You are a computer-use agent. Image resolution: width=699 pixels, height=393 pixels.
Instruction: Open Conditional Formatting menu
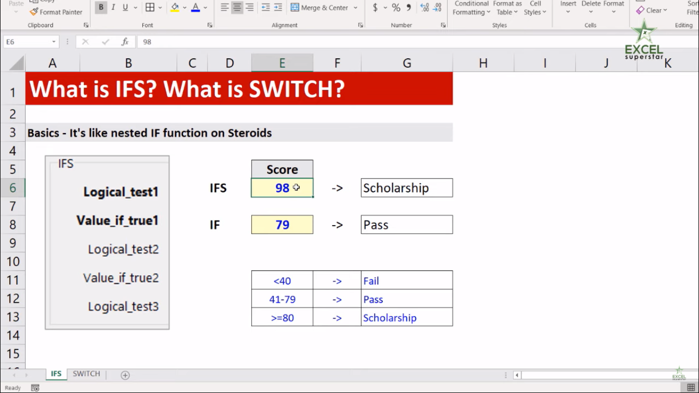point(471,8)
